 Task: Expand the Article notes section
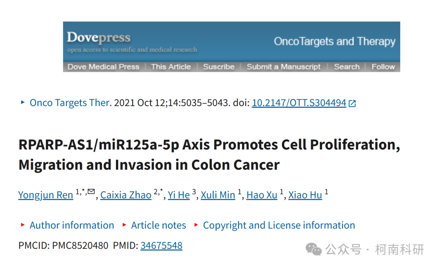[159, 225]
